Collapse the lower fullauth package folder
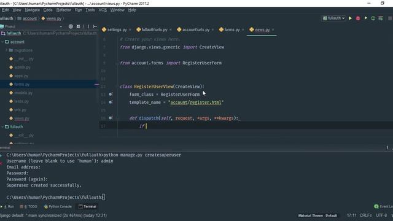The width and height of the screenshot is (393, 221). pos(2,127)
